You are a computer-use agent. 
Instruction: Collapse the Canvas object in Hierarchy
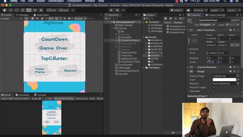pyautogui.click(x=114, y=28)
